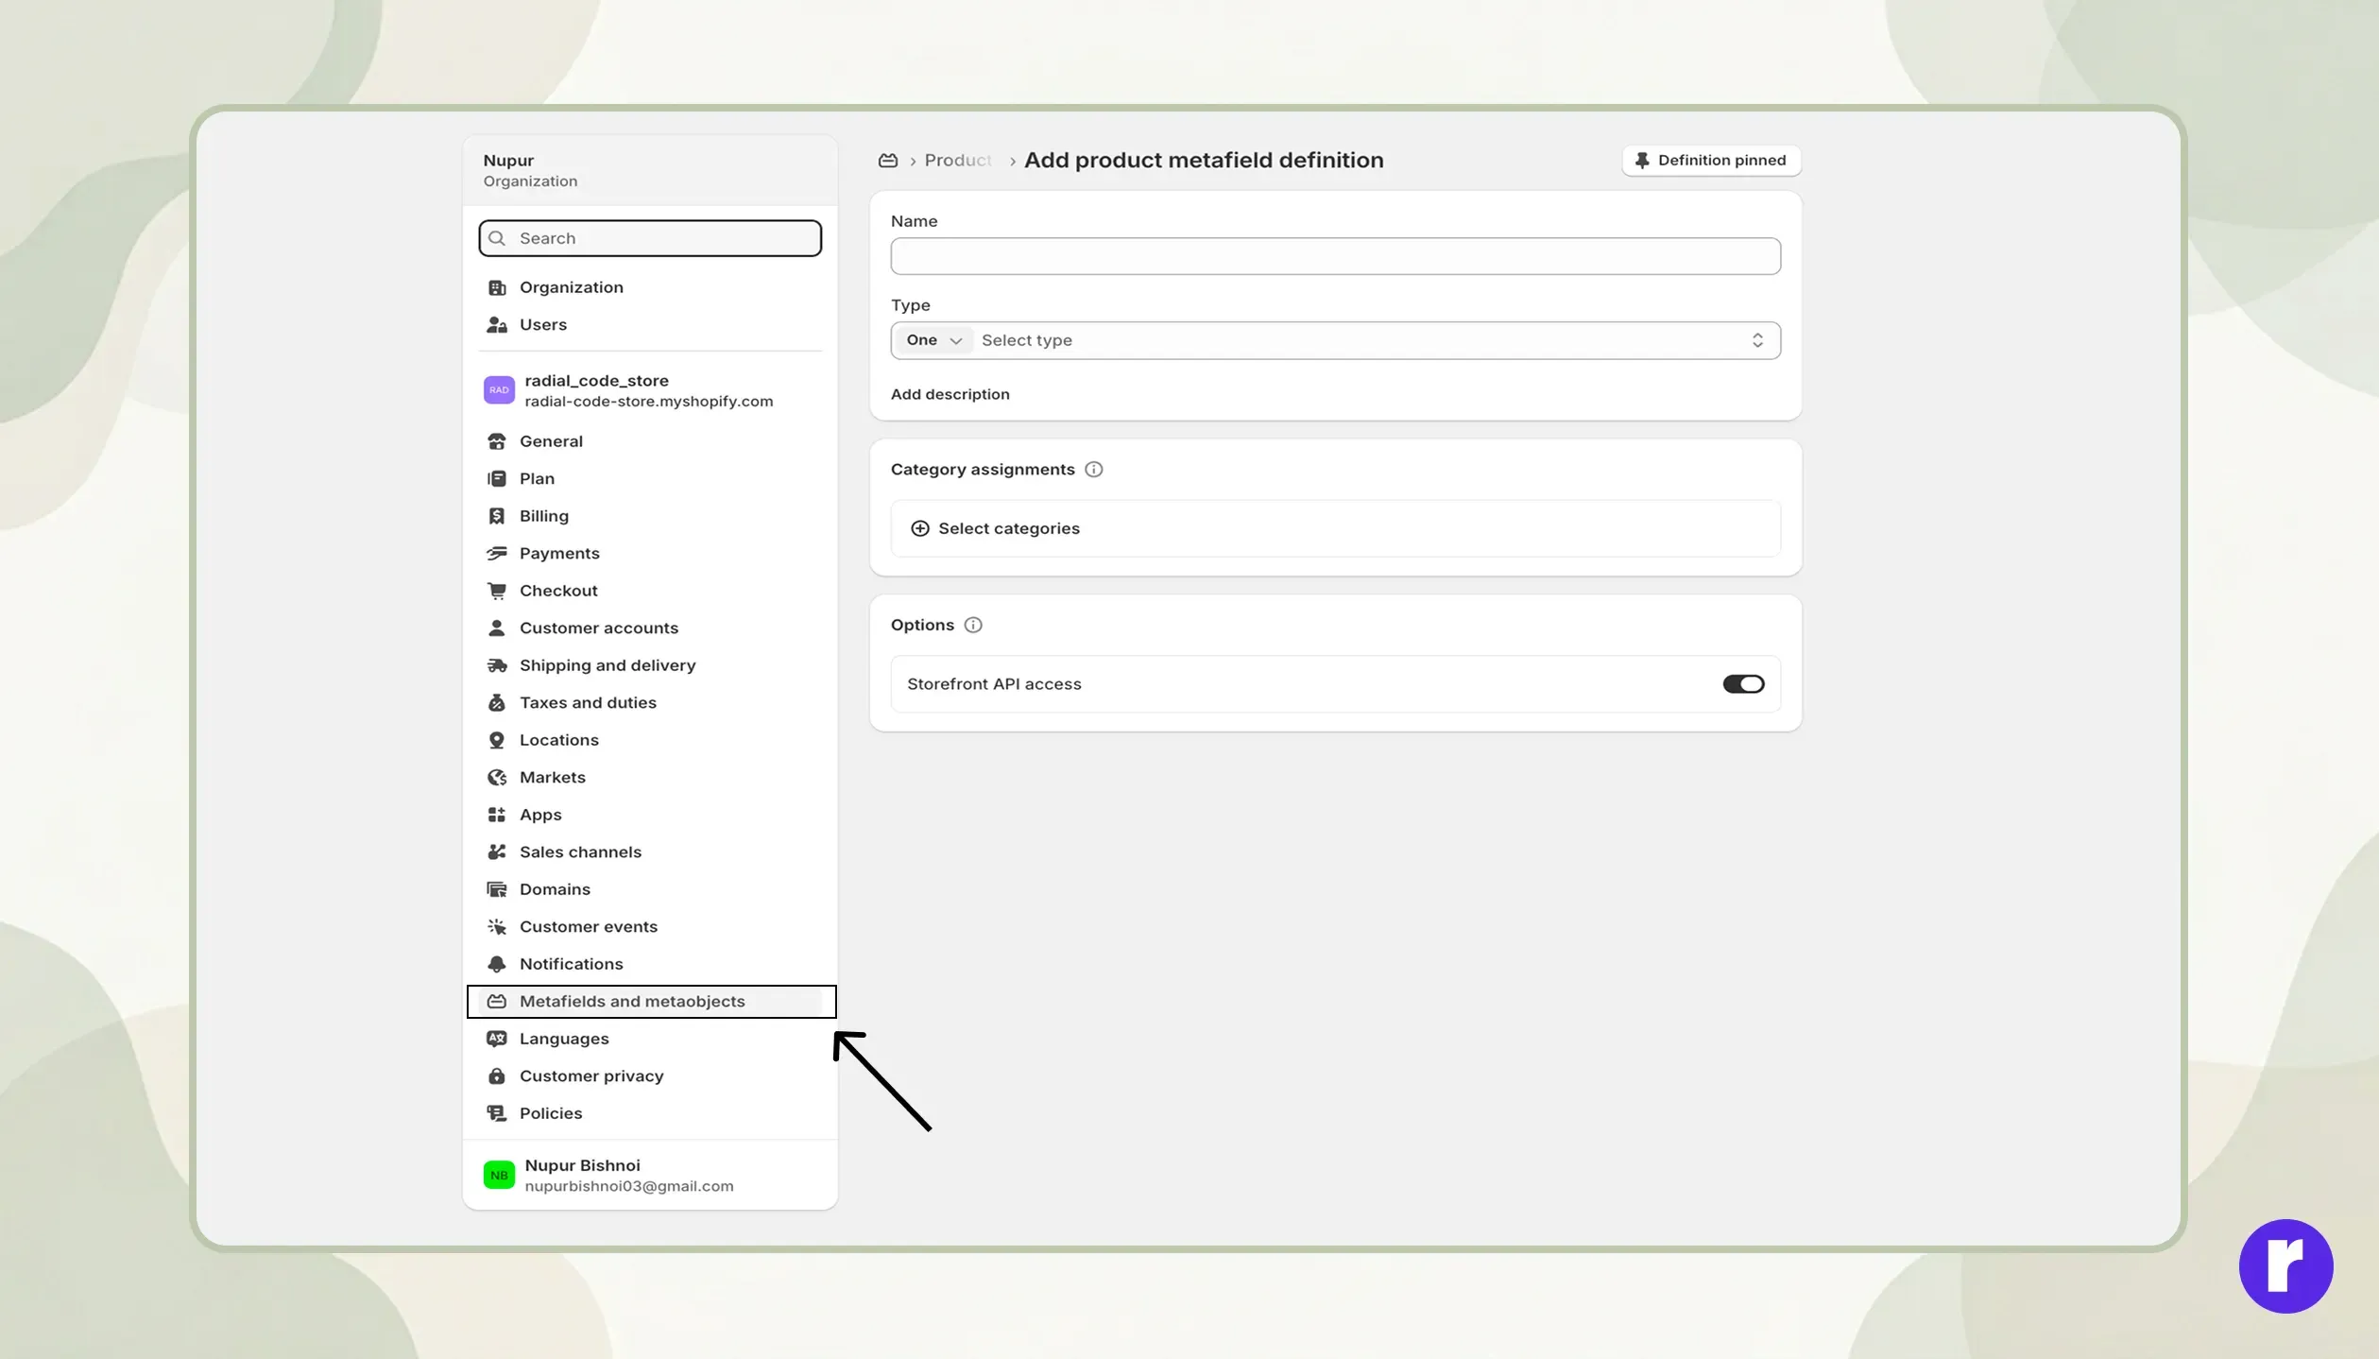Screen dimensions: 2379x1359
Task: Expand the Select categories picker
Action: coord(1335,528)
